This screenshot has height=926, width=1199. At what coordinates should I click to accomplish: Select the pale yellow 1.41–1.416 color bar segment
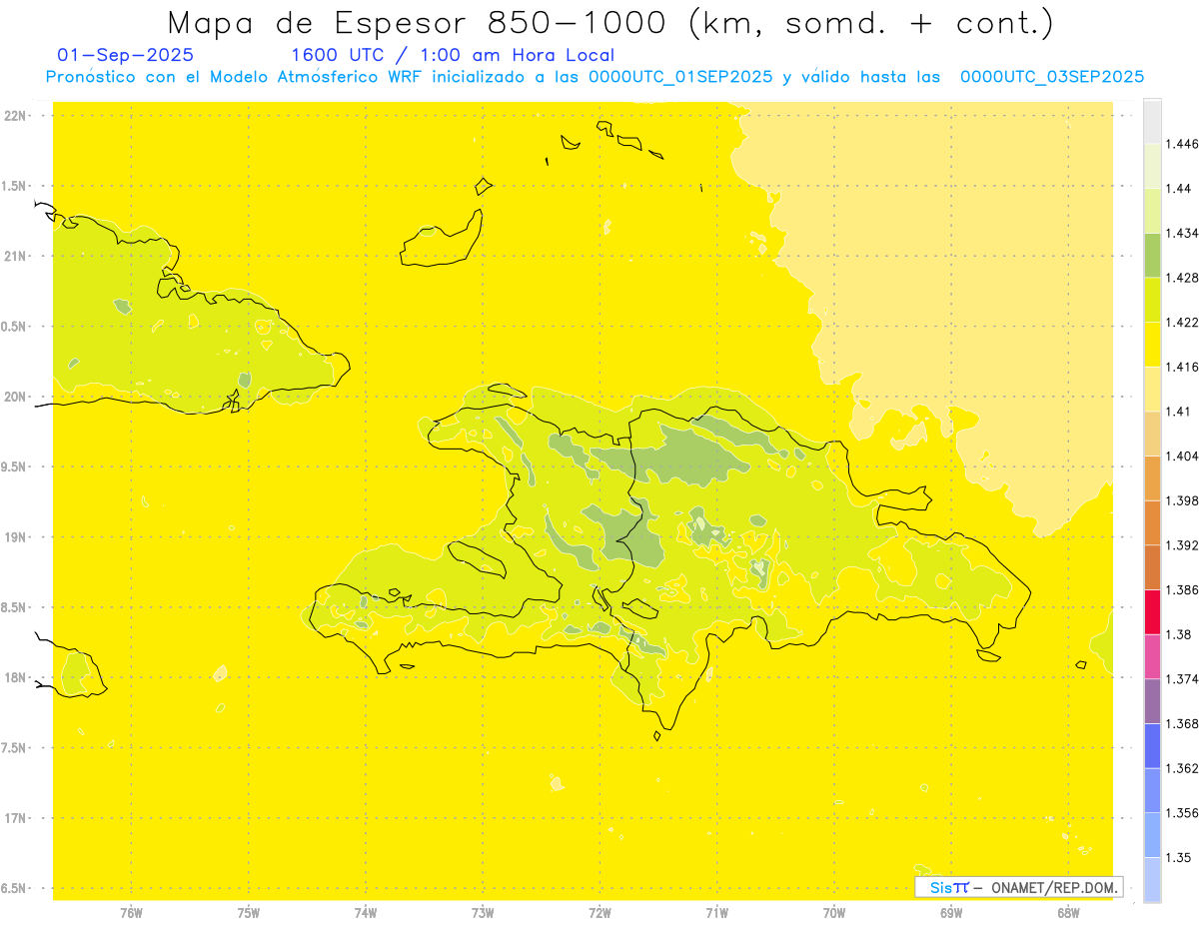[1152, 389]
